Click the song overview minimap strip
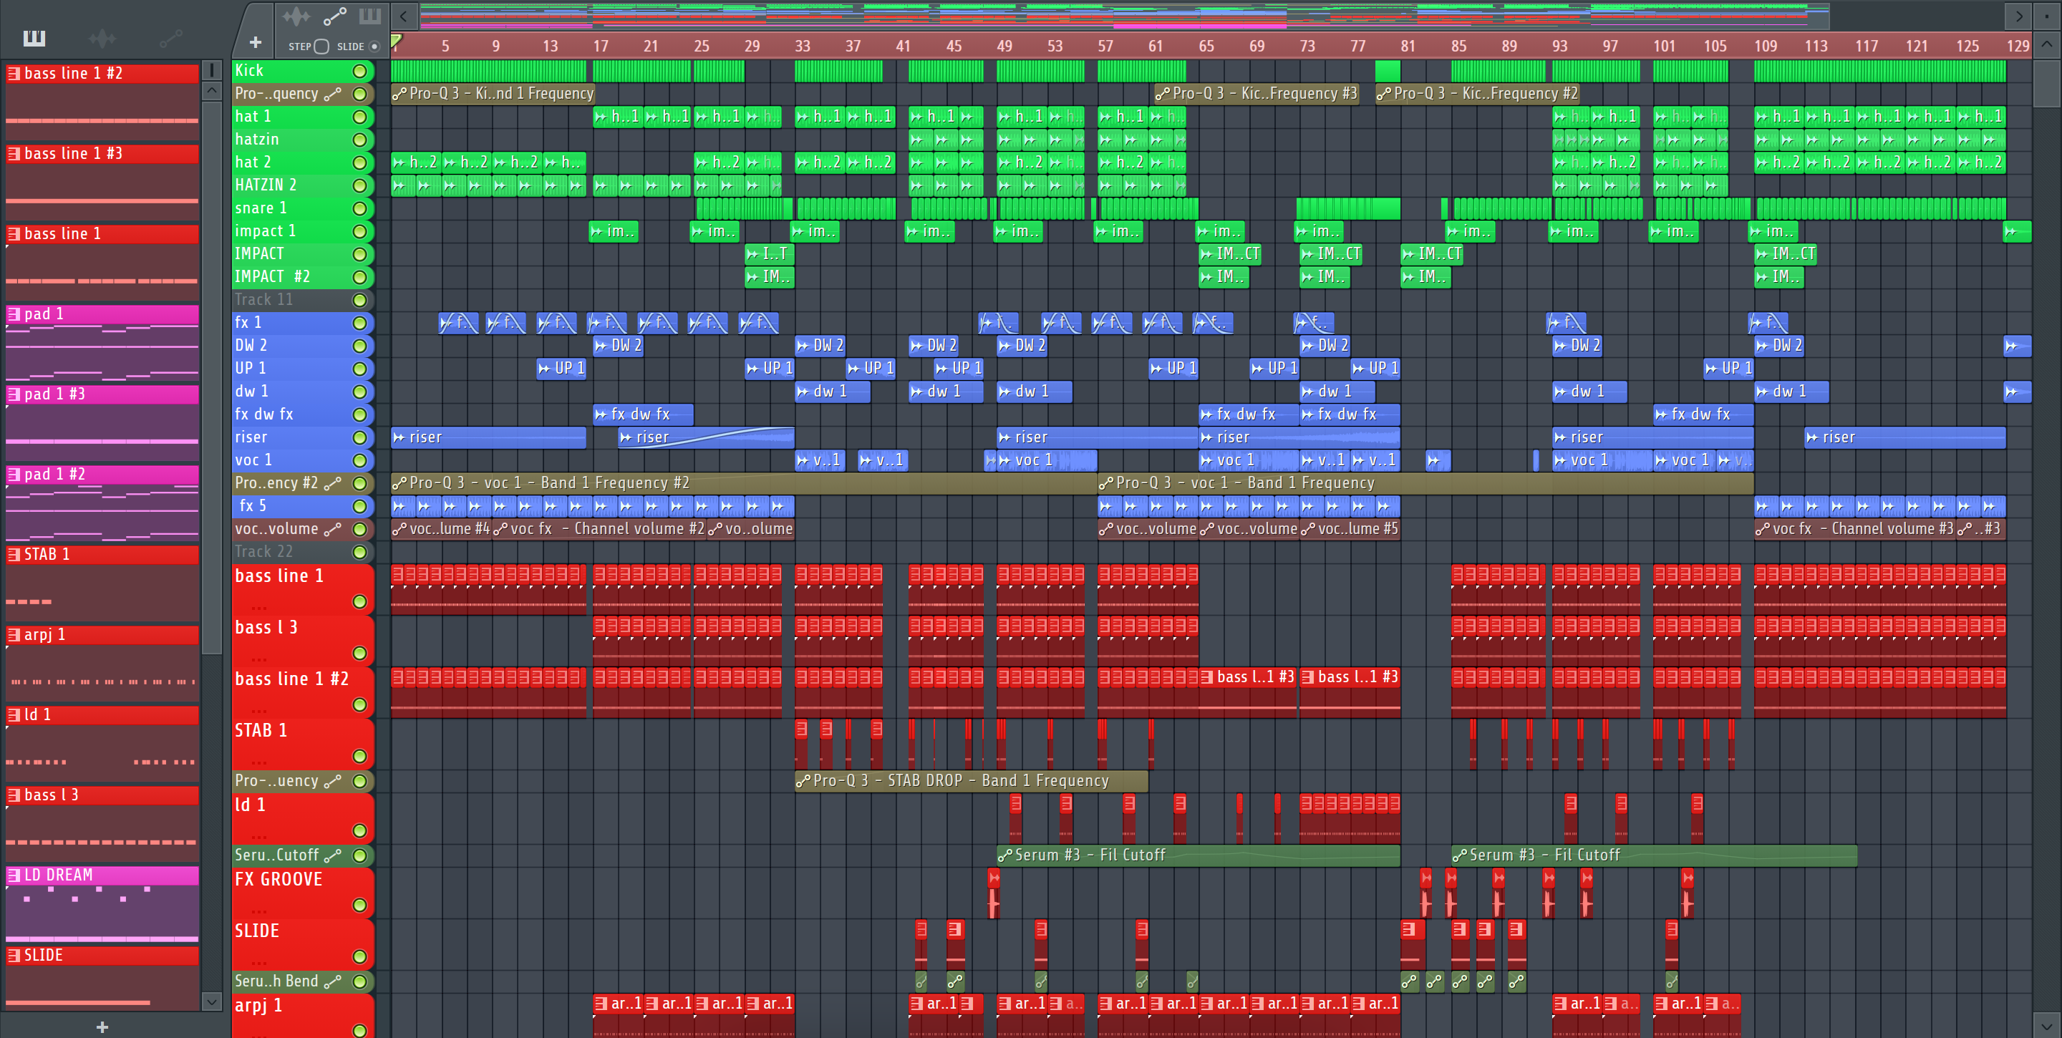The height and width of the screenshot is (1038, 2062). 1124,16
